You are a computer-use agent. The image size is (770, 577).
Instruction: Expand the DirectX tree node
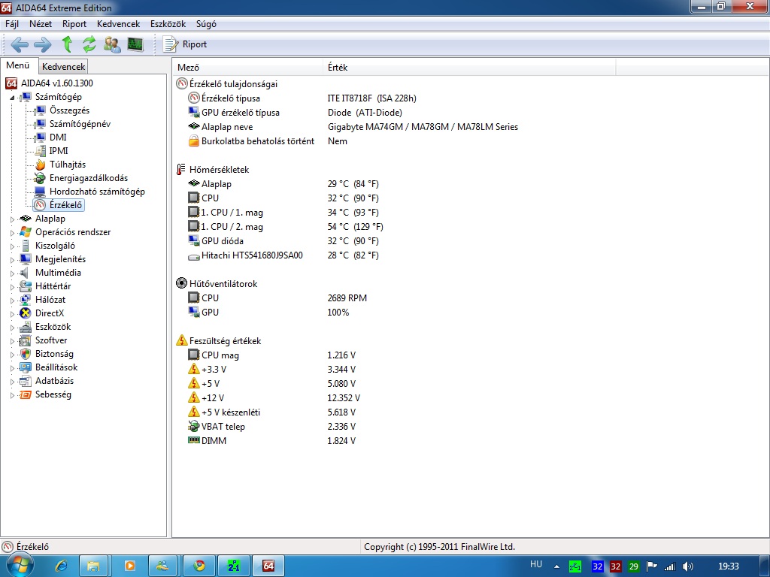(12, 314)
